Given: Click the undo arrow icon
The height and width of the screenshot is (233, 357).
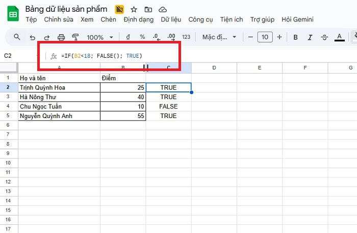Looking at the screenshot, I should [33, 37].
